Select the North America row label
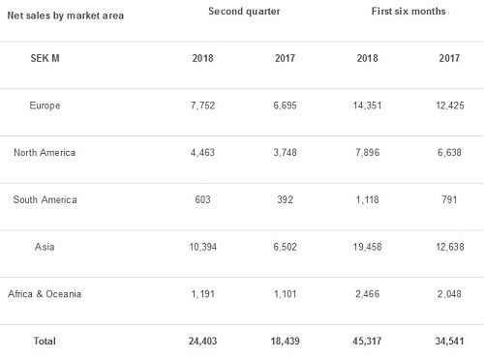Image resolution: width=484 pixels, height=359 pixels. [x=45, y=152]
